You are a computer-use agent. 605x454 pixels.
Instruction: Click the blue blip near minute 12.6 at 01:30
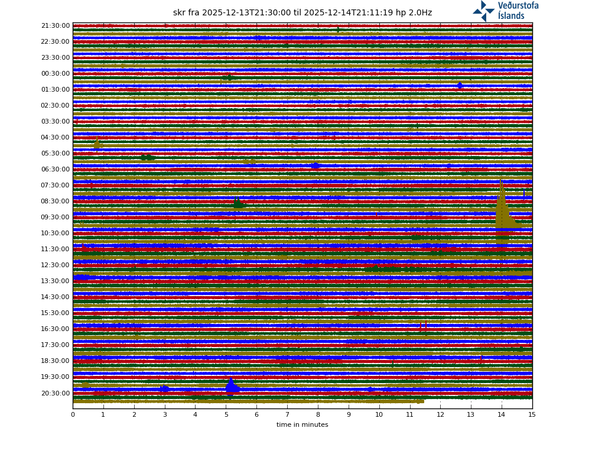460,86
